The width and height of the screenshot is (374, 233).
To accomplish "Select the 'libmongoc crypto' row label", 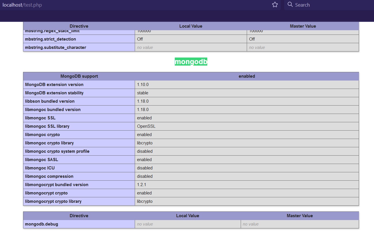I will pos(42,135).
